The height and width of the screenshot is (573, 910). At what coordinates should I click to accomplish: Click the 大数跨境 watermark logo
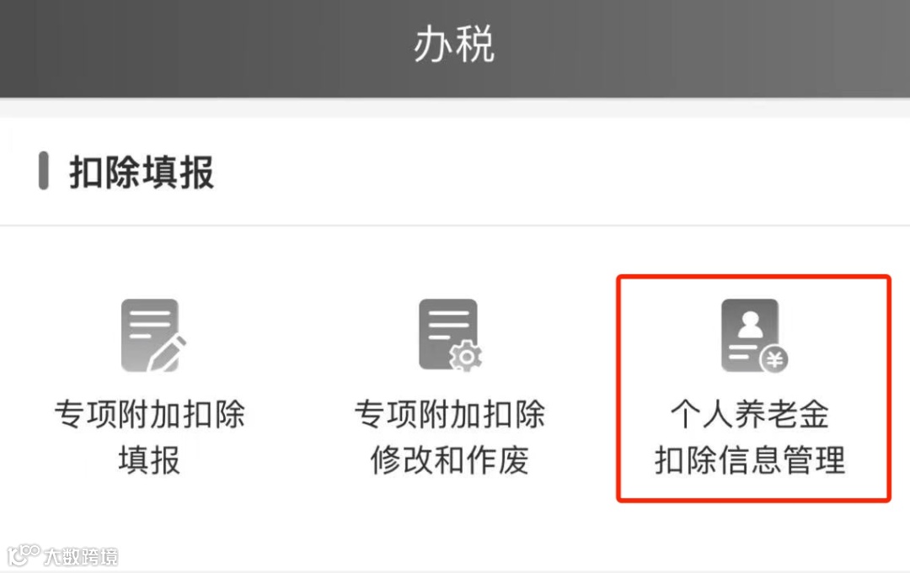[x=24, y=555]
